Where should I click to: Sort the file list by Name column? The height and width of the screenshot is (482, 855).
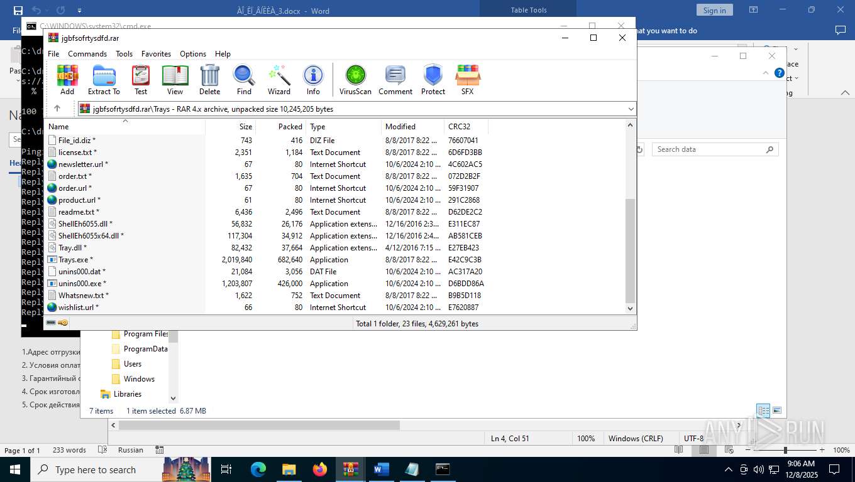coord(124,126)
